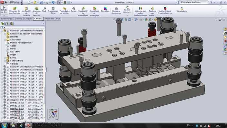227x128 pixels.
Task: Expand dropdown under Estudio de diseño
Action: pos(4,15)
